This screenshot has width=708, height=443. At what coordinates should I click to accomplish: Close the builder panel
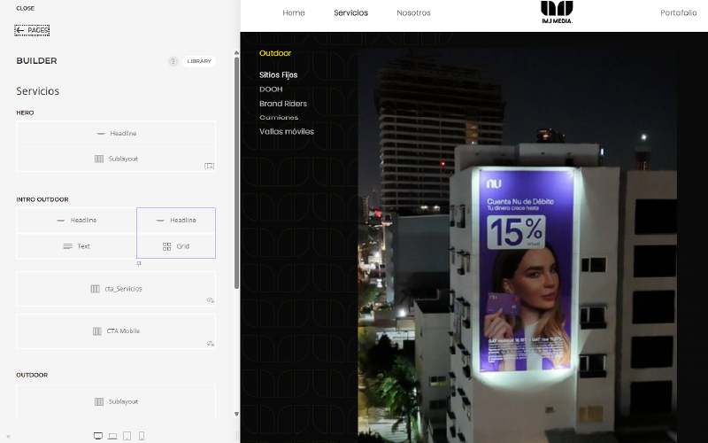point(26,8)
